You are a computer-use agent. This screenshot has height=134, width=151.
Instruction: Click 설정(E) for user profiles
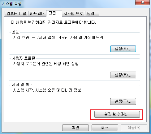click(x=123, y=75)
